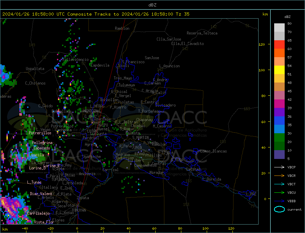305x233 pixels.
Task: Click the 'Divisadero' label on map
Action: (x=165, y=105)
